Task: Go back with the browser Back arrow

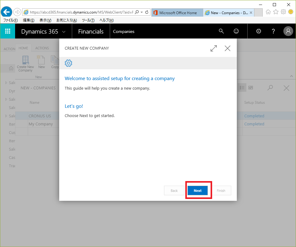Action: click(6, 12)
